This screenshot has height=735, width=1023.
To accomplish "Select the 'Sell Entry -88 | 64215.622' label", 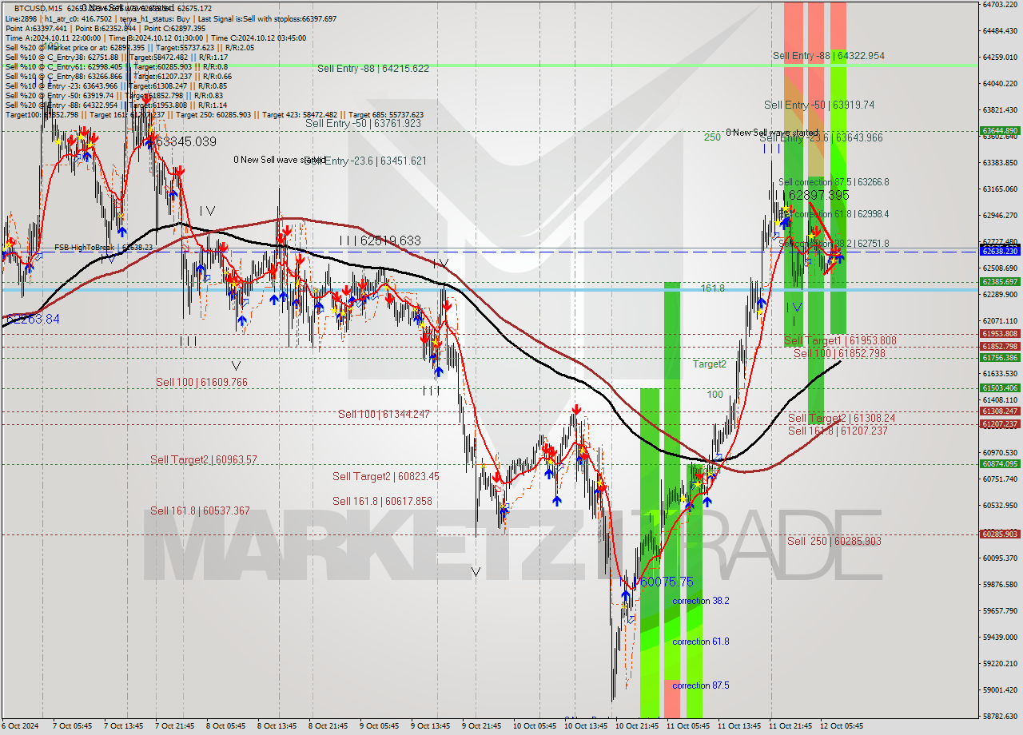I will pos(373,69).
